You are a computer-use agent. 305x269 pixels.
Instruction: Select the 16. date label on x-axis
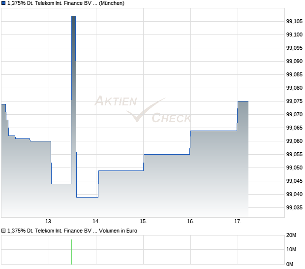pos(191,222)
